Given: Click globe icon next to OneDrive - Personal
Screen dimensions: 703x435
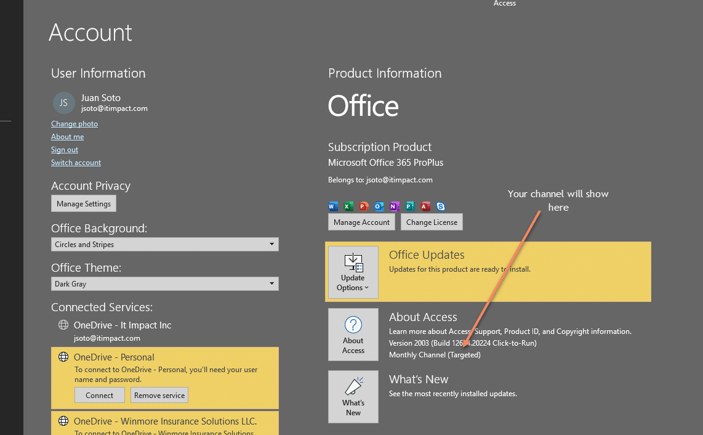Looking at the screenshot, I should (x=63, y=357).
